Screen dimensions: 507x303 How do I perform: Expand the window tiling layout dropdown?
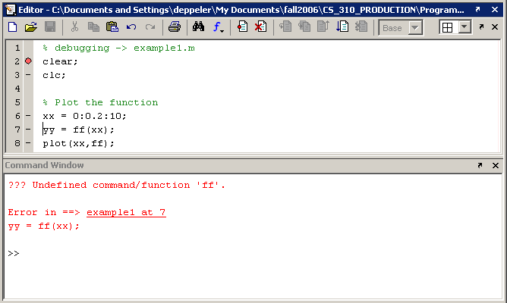click(x=464, y=27)
